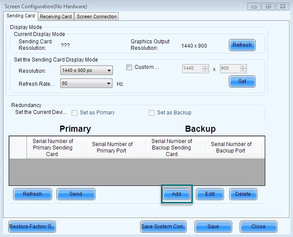Switch to the Receiving Card tab

(56, 16)
